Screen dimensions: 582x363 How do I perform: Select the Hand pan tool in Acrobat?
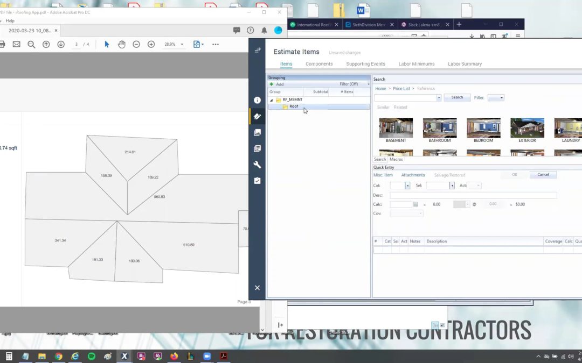pyautogui.click(x=122, y=44)
